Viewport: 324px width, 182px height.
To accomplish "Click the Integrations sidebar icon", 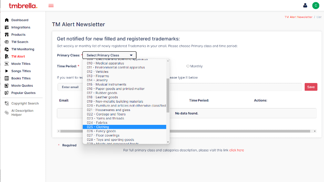I will click(7, 27).
